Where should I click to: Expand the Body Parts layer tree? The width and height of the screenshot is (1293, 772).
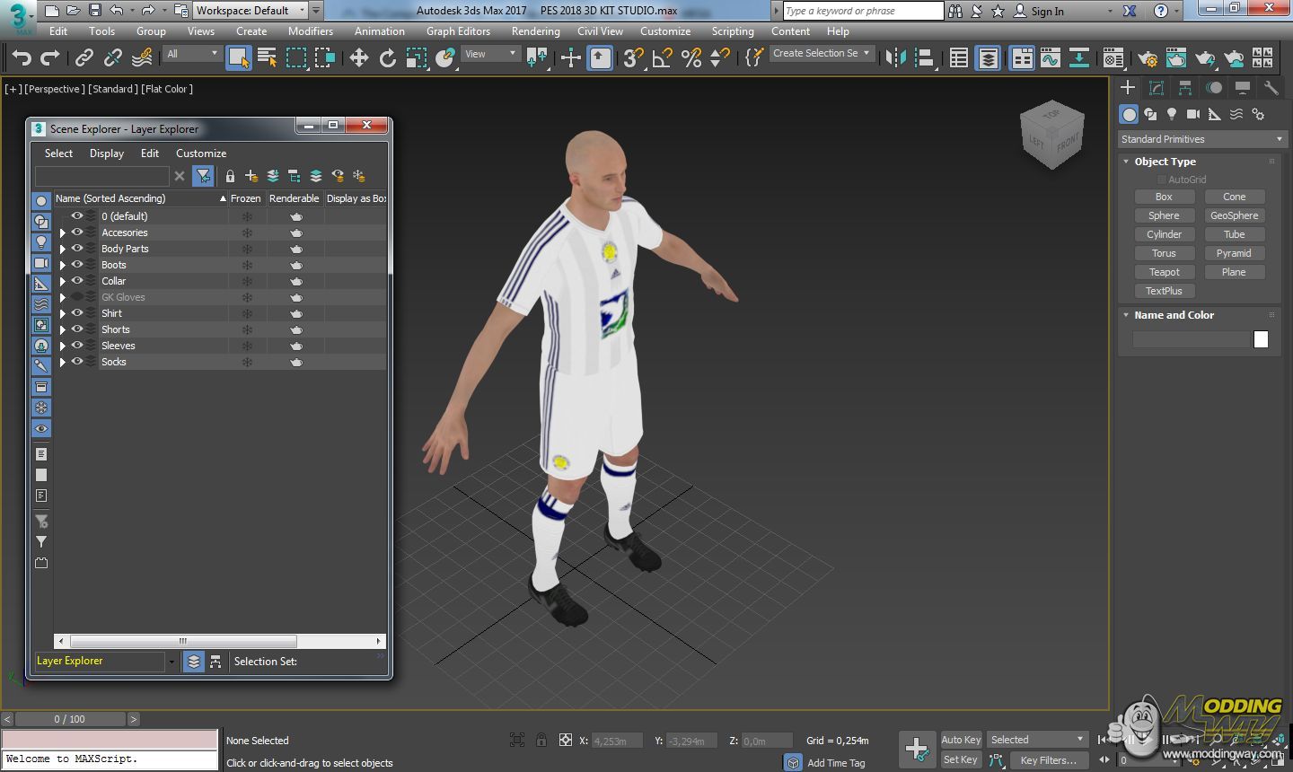(62, 249)
